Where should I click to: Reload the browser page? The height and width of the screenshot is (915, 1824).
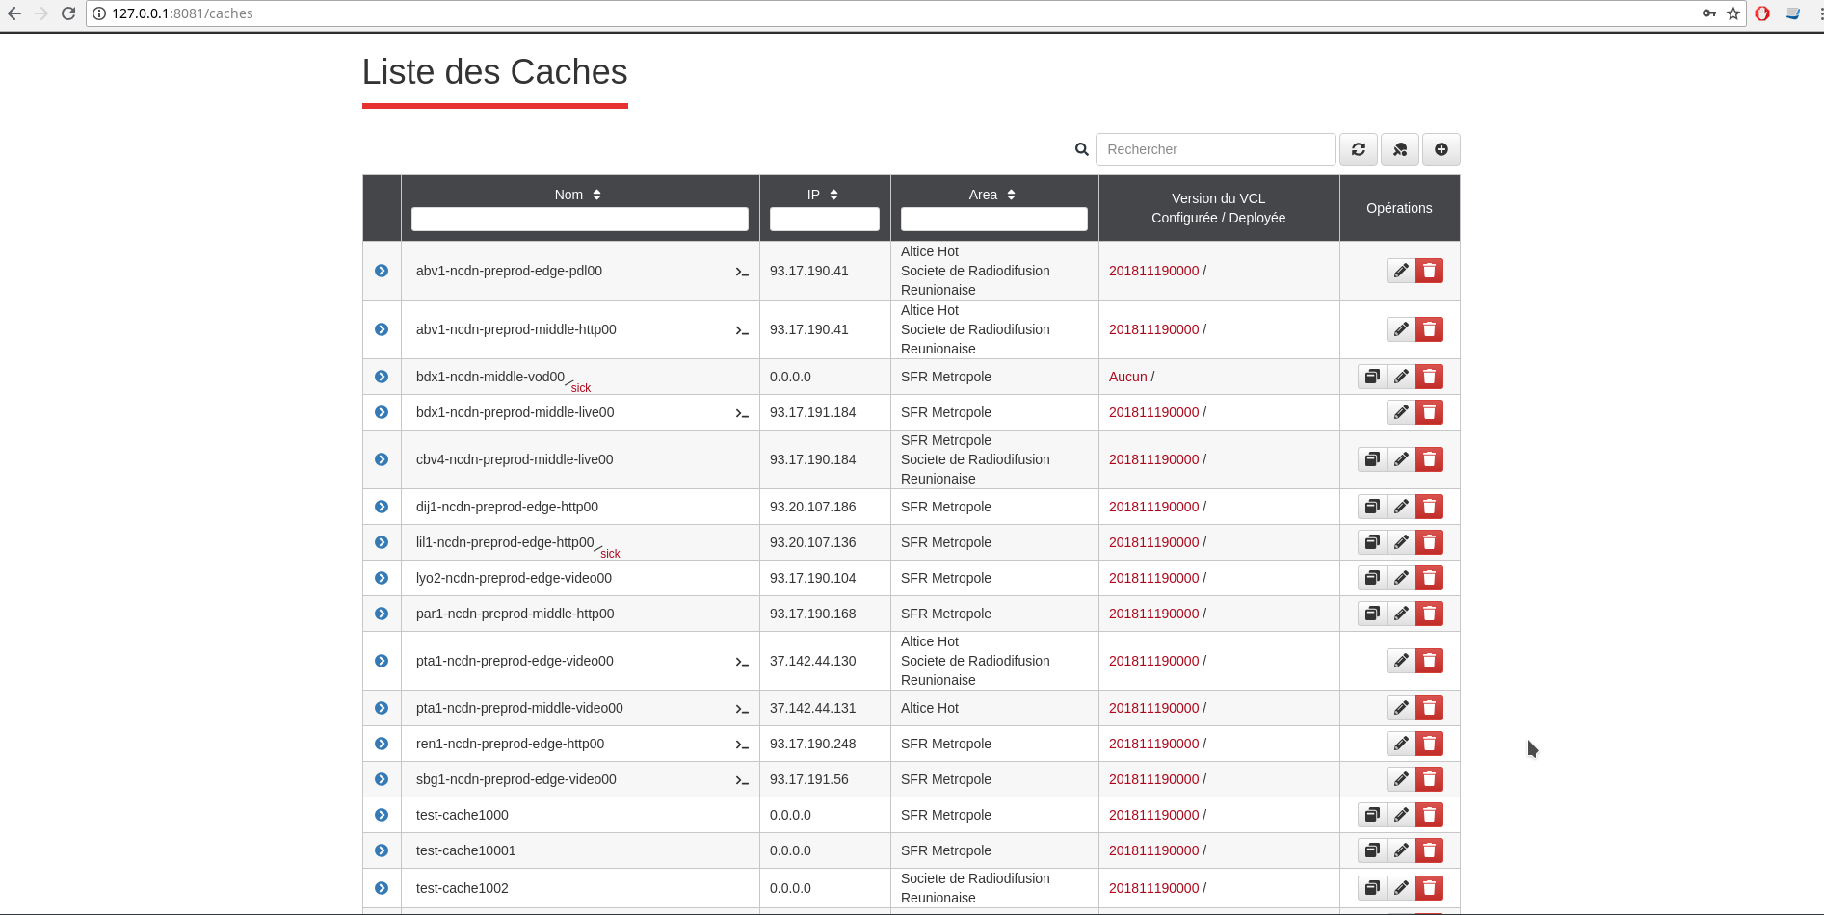click(x=68, y=13)
